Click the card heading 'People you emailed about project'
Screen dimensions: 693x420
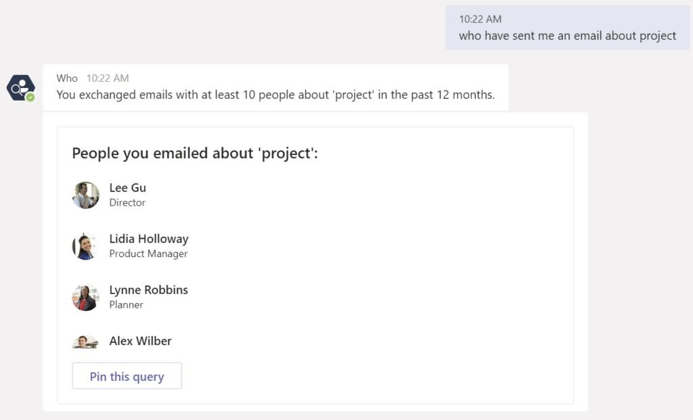click(195, 154)
